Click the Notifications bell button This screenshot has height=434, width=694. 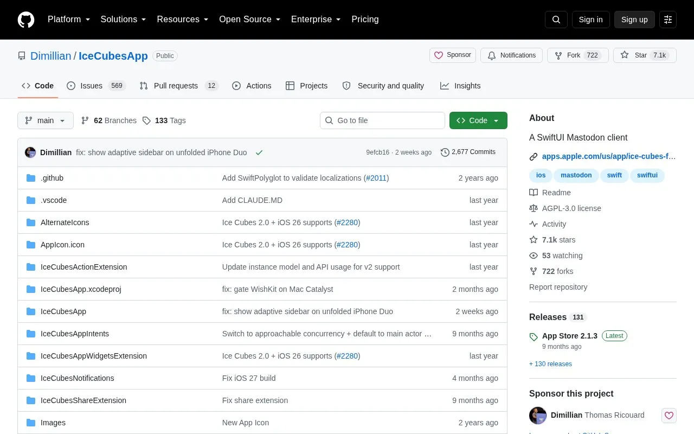[511, 55]
